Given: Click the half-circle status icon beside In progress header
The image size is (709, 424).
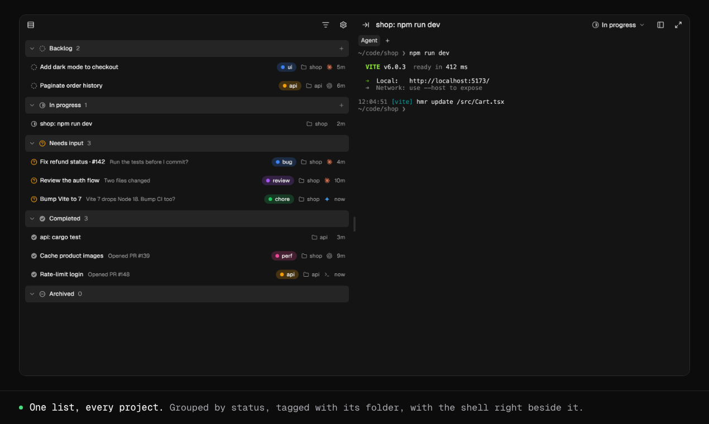Looking at the screenshot, I should pos(42,105).
